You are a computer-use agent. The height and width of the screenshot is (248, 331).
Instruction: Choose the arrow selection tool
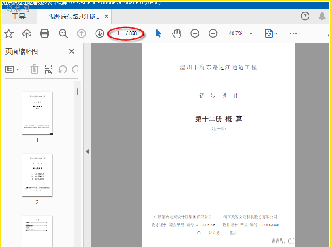tap(159, 33)
